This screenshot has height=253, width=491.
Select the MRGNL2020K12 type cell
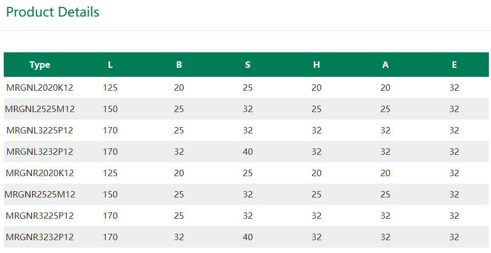click(x=40, y=88)
